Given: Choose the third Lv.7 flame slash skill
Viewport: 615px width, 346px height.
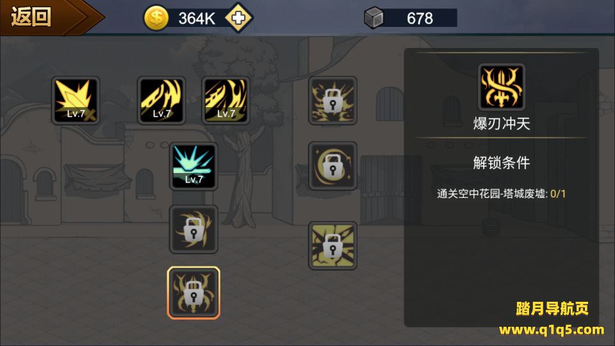Looking at the screenshot, I should (225, 101).
